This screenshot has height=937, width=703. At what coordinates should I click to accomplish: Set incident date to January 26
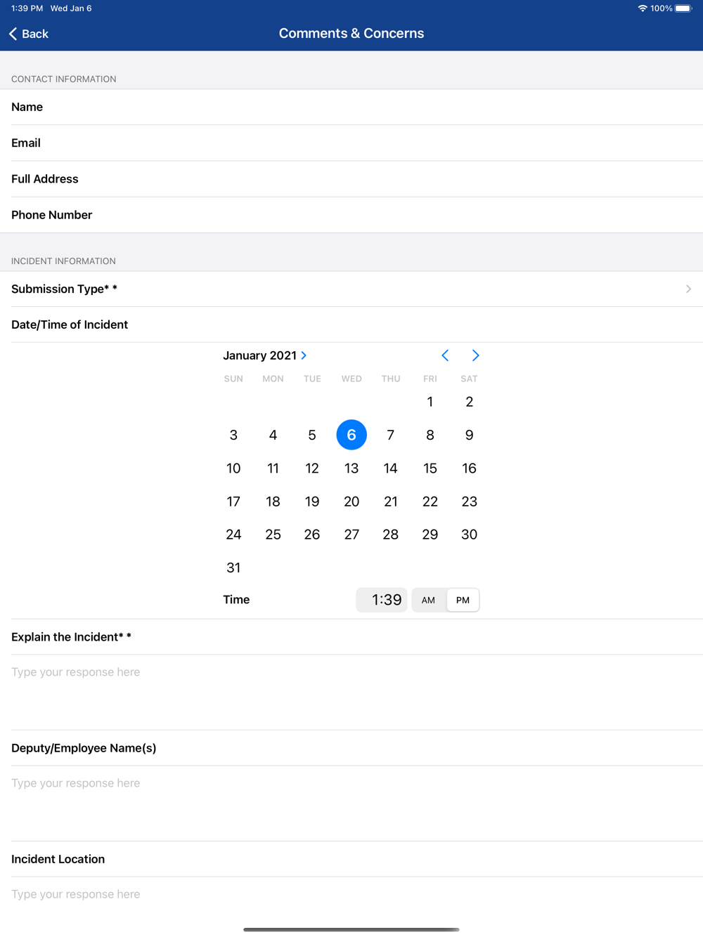[x=312, y=535]
